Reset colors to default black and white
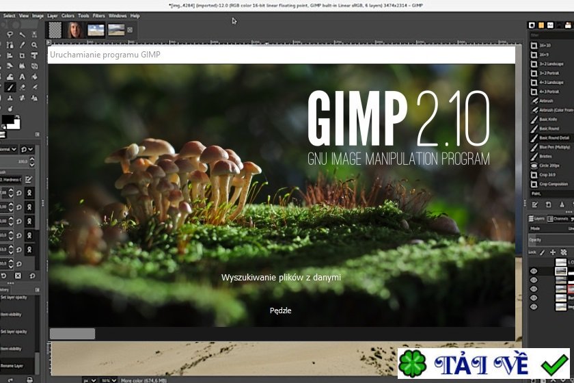574x383 pixels. tap(3, 127)
